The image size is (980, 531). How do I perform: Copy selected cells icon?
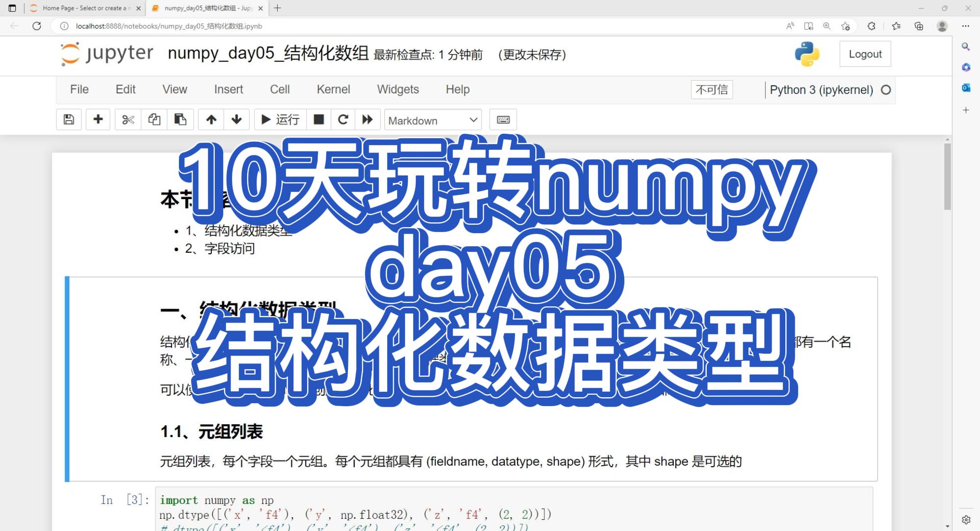click(x=154, y=119)
